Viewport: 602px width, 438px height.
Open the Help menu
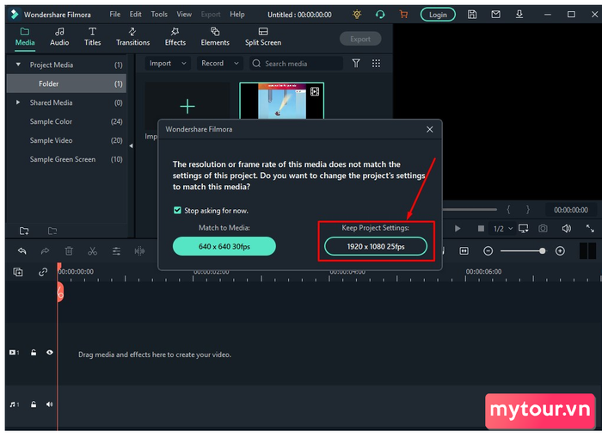coord(237,15)
